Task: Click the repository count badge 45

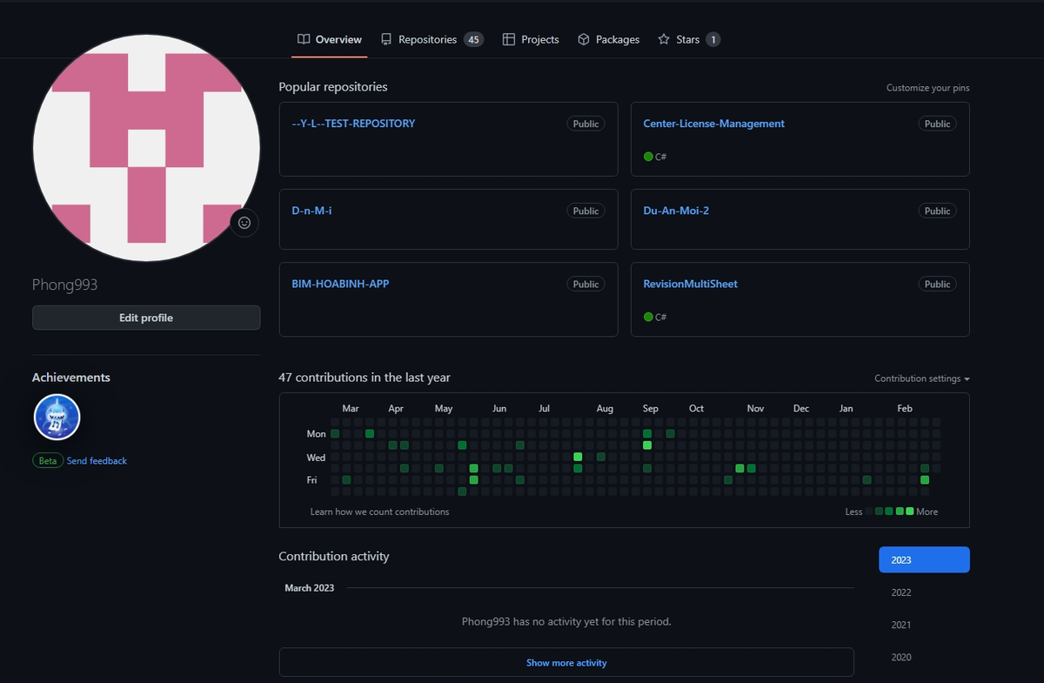Action: coord(473,39)
